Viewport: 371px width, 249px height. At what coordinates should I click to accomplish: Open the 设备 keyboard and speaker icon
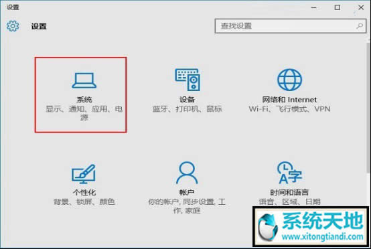pos(188,80)
